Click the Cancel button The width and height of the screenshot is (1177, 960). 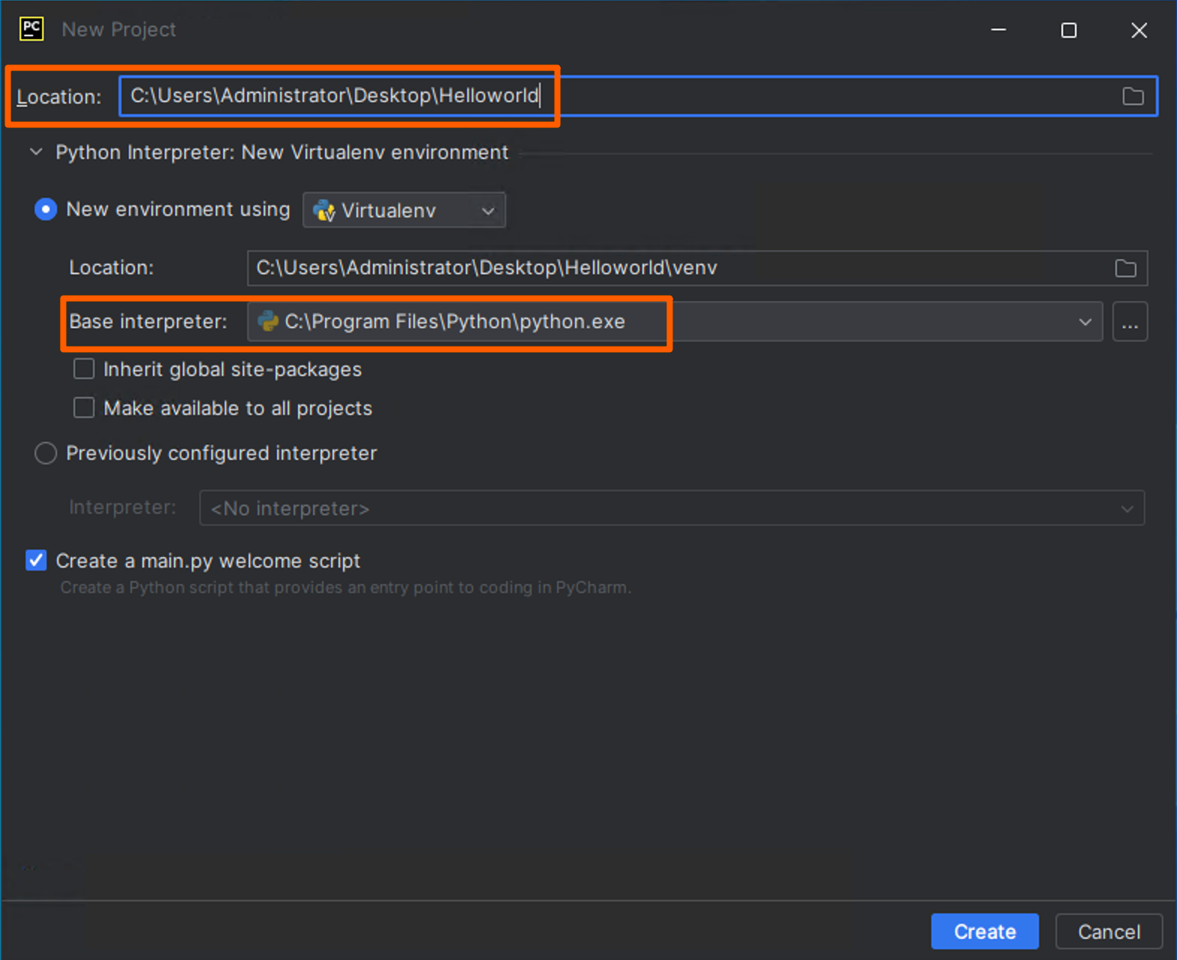pyautogui.click(x=1109, y=932)
